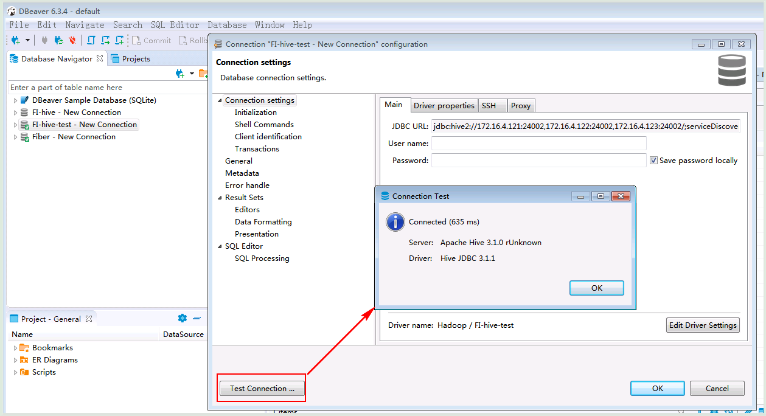The height and width of the screenshot is (416, 766).
Task: Expand the FI-hive-test - New Connection node
Action: (15, 125)
